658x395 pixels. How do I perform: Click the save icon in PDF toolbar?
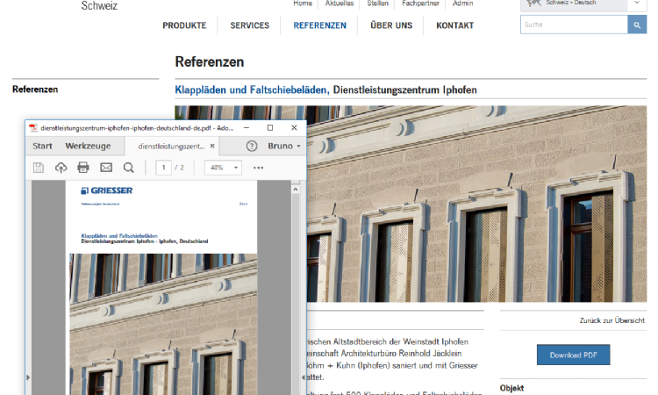pos(39,168)
